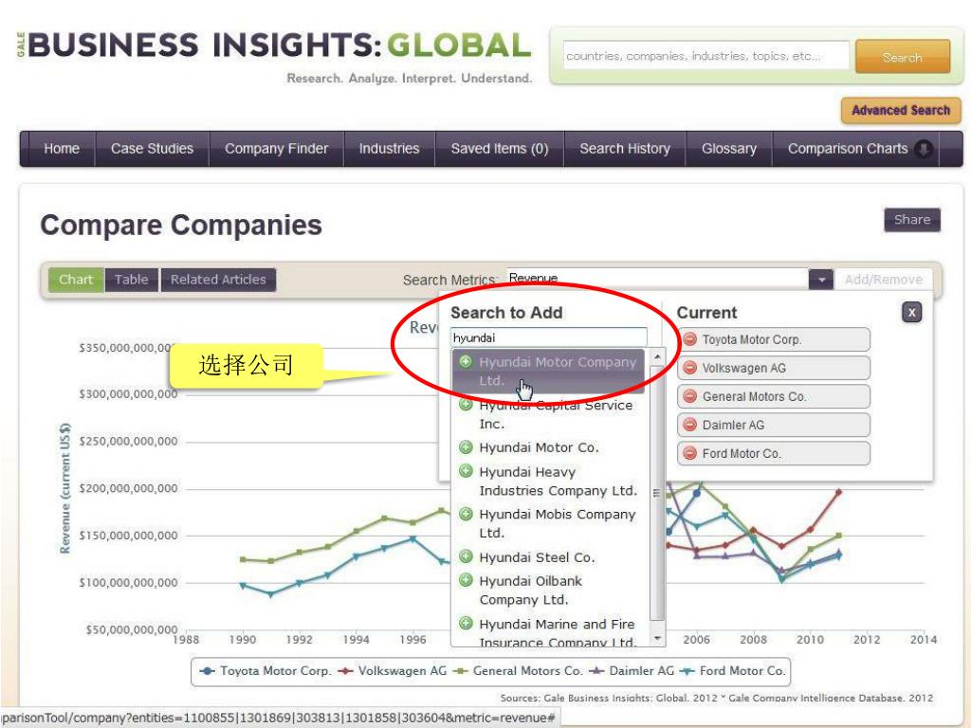The image size is (971, 728).
Task: Select Hyundai Oilbank Company Ltd. result
Action: click(549, 591)
